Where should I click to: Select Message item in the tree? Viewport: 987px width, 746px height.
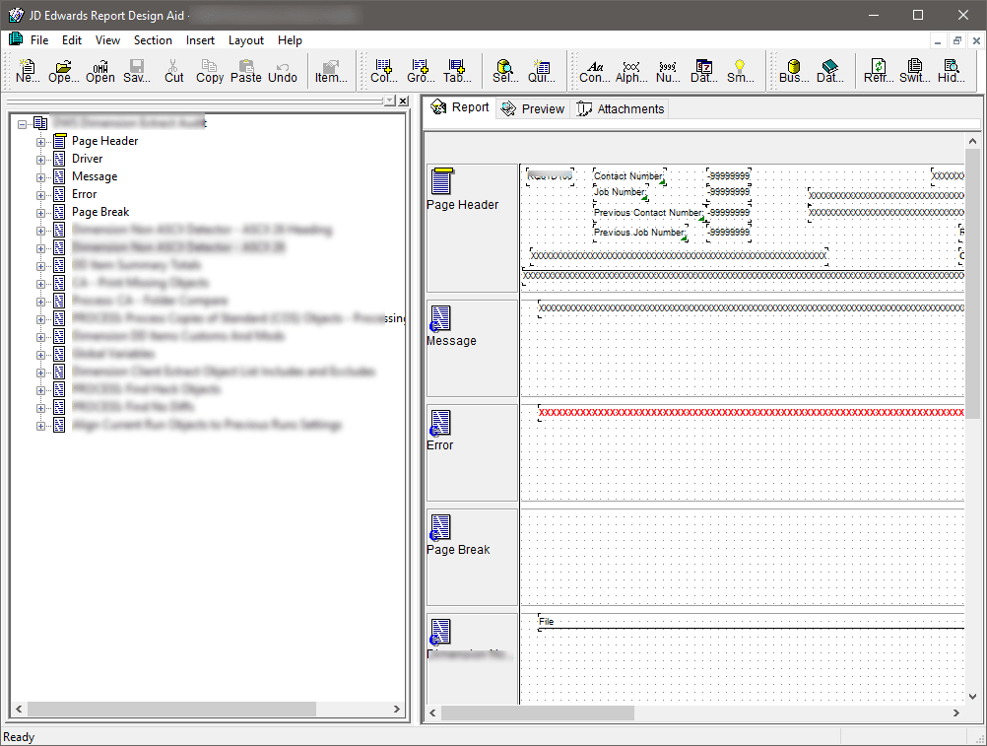click(95, 176)
